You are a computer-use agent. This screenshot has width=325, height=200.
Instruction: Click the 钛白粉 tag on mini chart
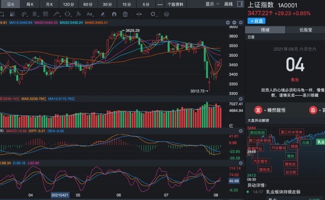[x=291, y=172]
